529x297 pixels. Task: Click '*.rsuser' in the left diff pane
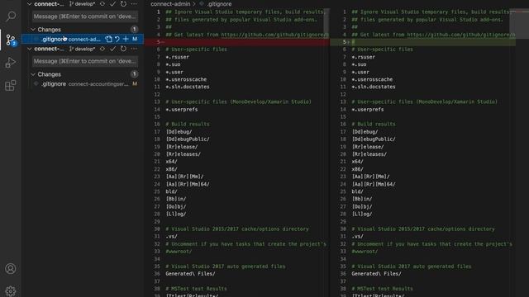coord(177,57)
